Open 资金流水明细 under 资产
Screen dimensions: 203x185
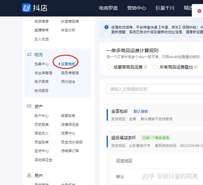[72, 142]
